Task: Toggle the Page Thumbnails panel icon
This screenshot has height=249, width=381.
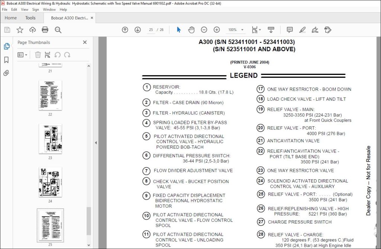Action: pyautogui.click(x=6, y=46)
